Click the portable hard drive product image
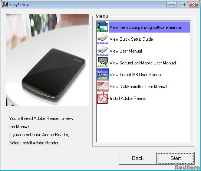 click(47, 60)
